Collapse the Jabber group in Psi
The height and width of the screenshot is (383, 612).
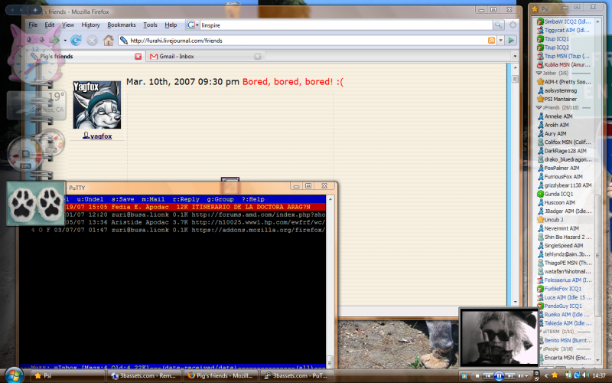pos(539,73)
